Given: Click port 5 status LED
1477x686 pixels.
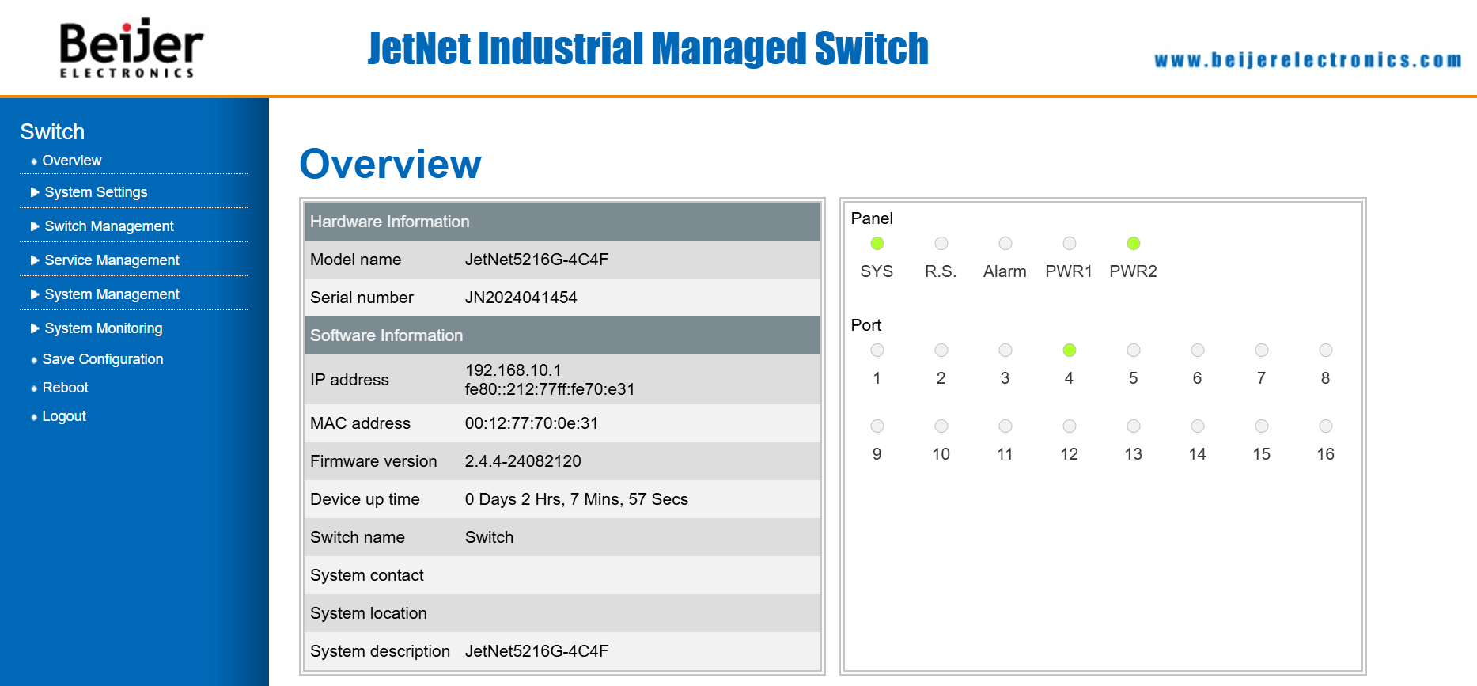Looking at the screenshot, I should [x=1133, y=351].
